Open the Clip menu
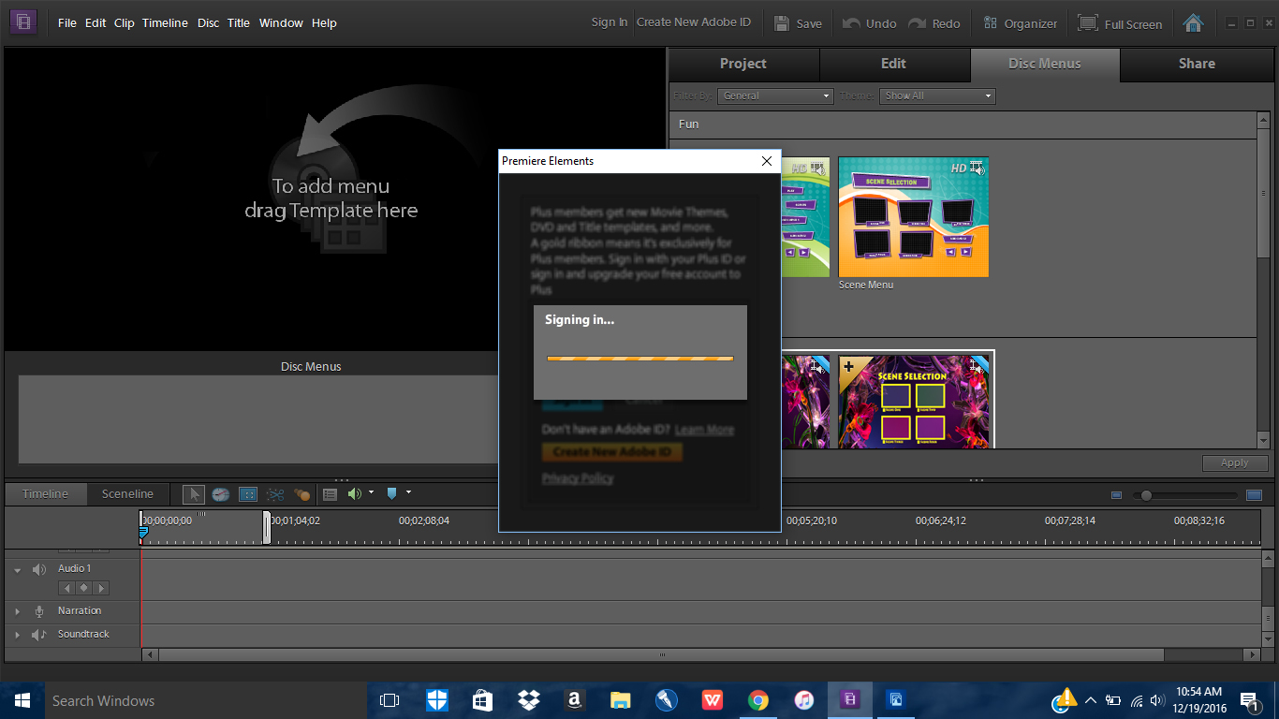The width and height of the screenshot is (1279, 719). pos(125,22)
